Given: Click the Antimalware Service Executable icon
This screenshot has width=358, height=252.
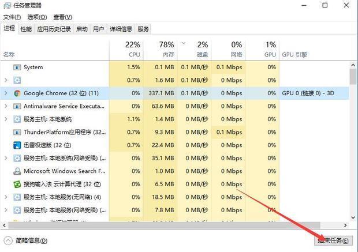Looking at the screenshot, I should [17, 106].
